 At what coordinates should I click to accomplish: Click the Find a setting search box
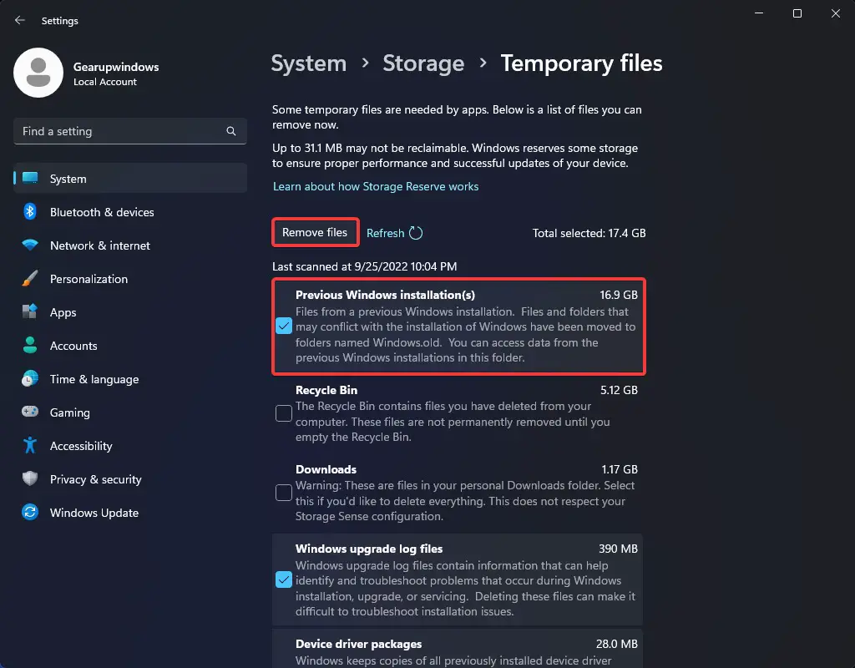tap(129, 131)
